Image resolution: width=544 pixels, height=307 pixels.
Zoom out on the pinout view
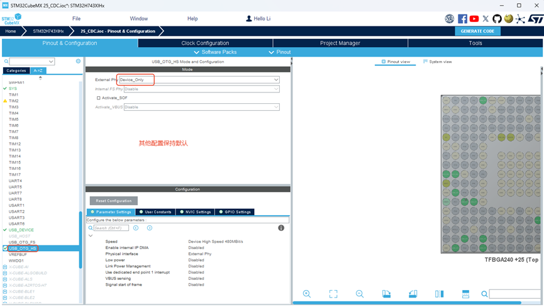click(x=360, y=294)
